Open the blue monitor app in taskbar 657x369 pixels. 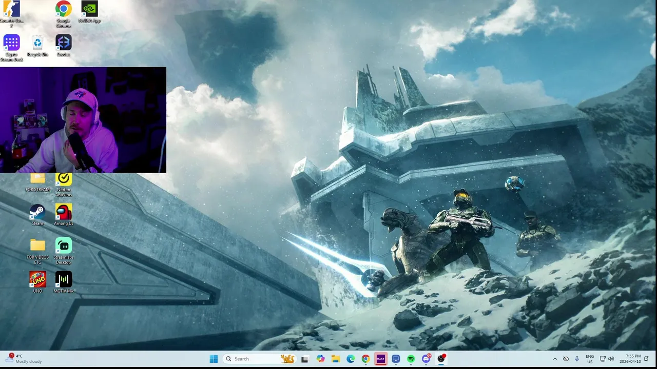point(396,359)
